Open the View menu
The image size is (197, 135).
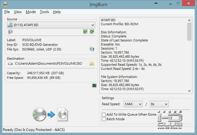click(18, 12)
